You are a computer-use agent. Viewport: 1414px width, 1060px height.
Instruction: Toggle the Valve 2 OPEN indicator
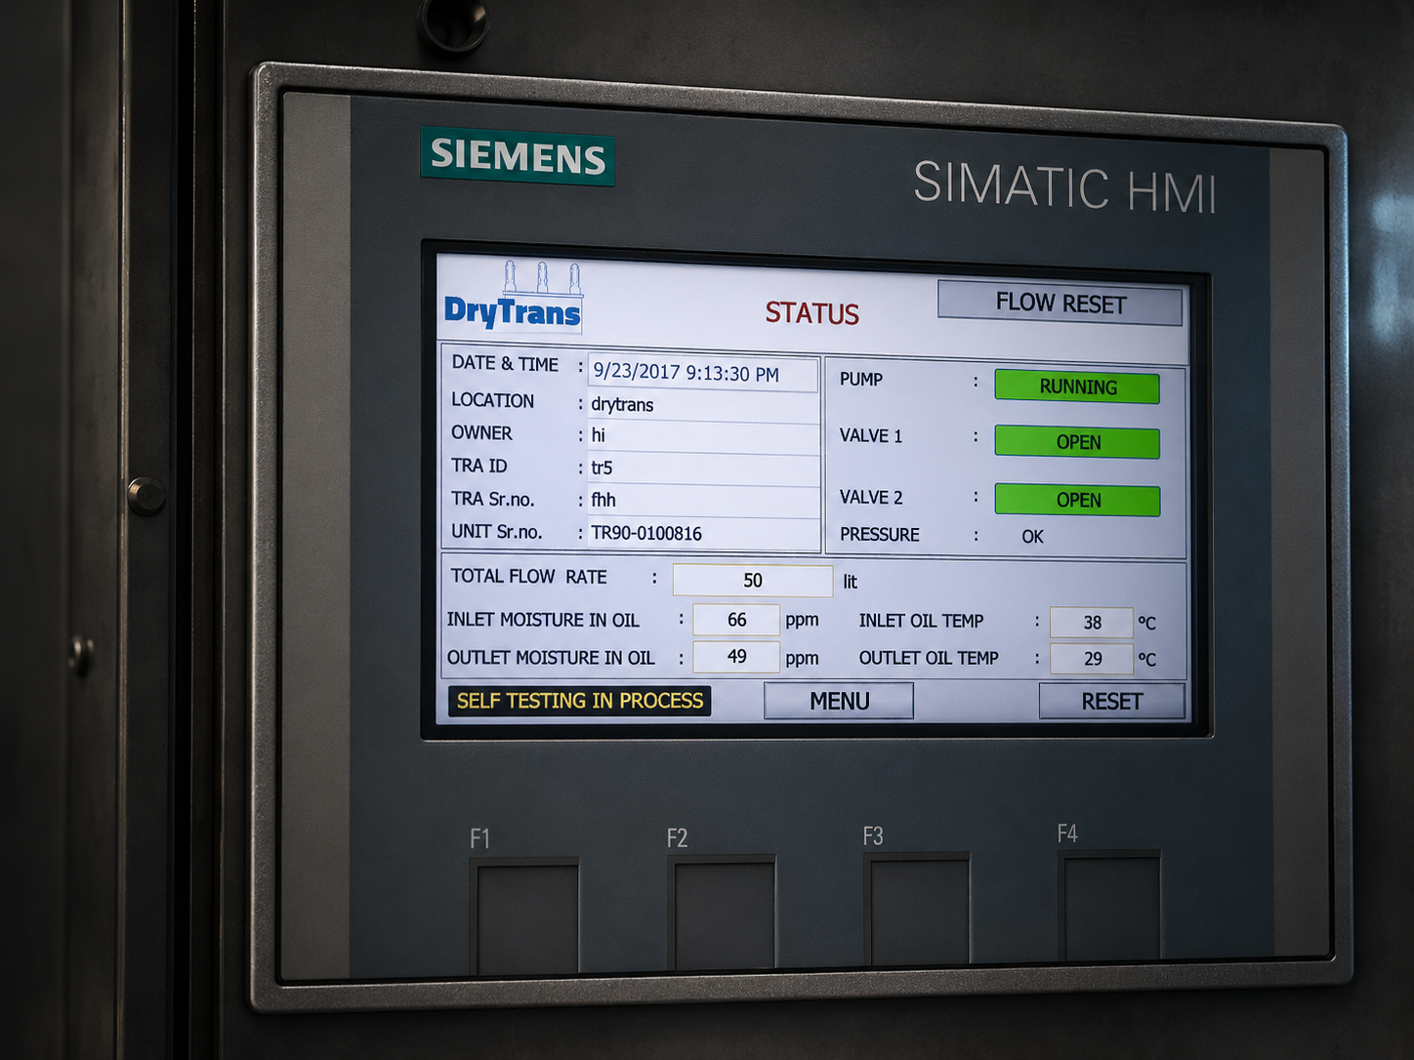(x=1077, y=500)
